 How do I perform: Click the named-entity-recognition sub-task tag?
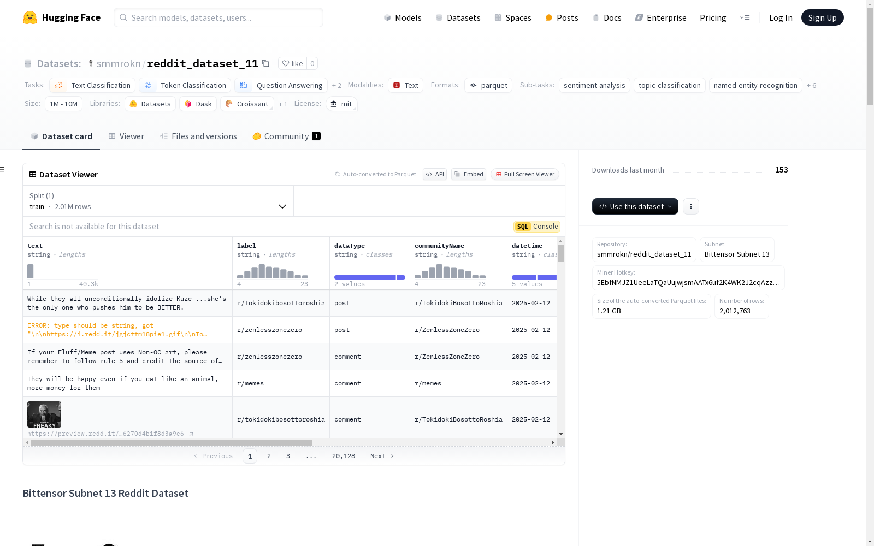pyautogui.click(x=755, y=85)
